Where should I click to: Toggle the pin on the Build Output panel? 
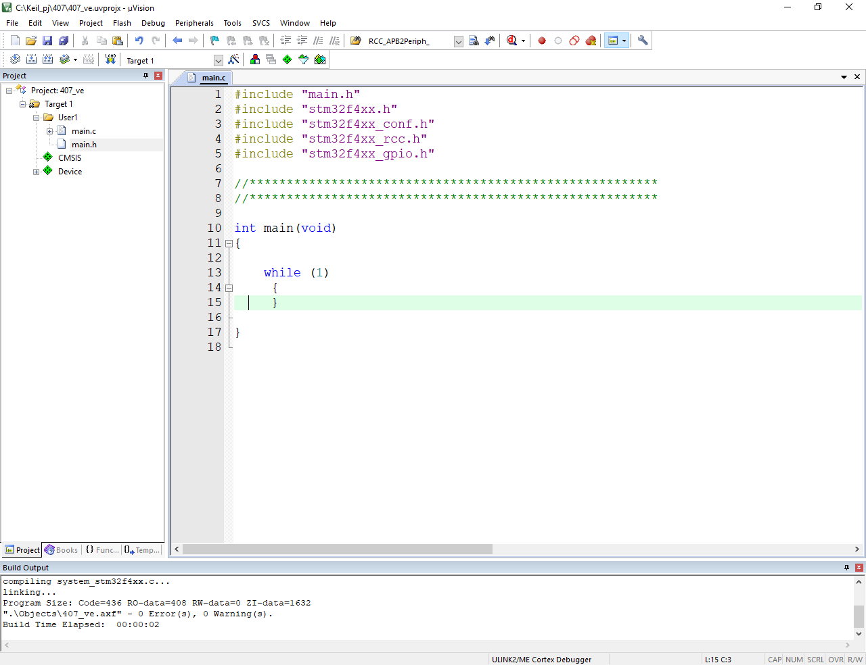[846, 568]
